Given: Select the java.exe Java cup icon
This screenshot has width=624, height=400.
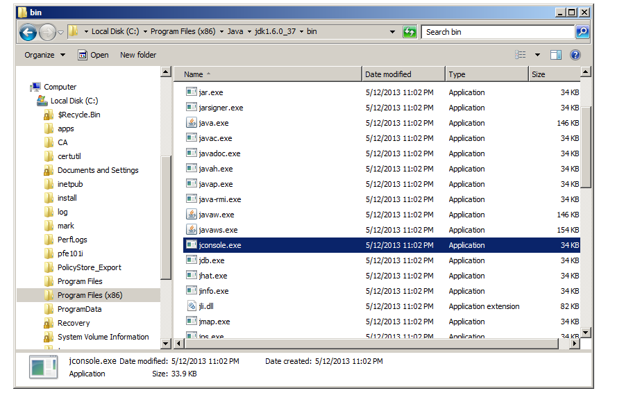Looking at the screenshot, I should (192, 123).
